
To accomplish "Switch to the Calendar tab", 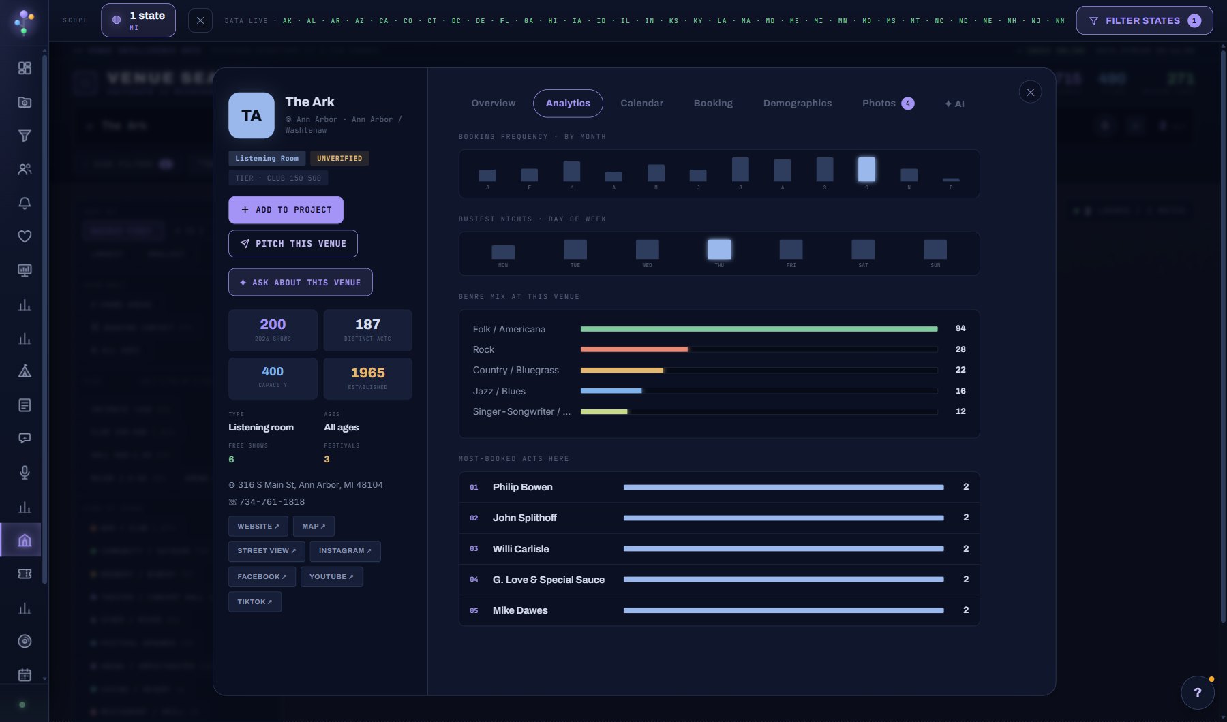I will (x=641, y=104).
